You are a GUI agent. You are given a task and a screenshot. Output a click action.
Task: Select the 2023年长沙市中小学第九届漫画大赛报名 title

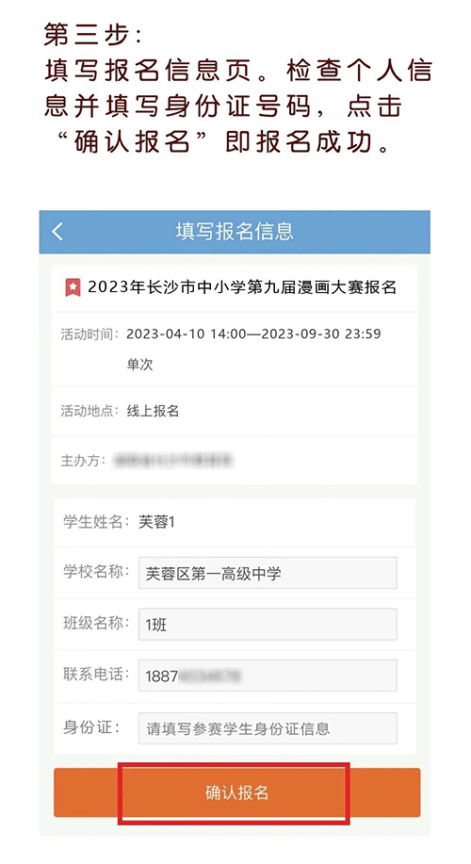242,287
